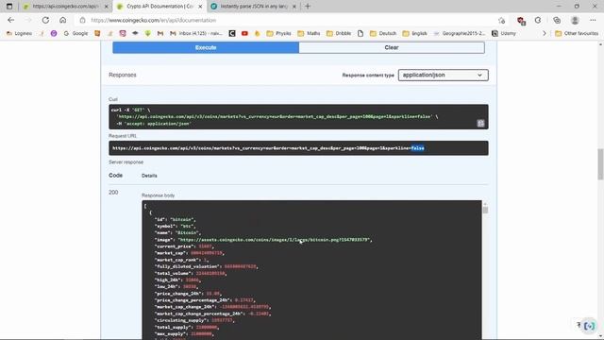Click the page vertical scrollbar thumb
The image size is (604, 340).
(x=600, y=163)
